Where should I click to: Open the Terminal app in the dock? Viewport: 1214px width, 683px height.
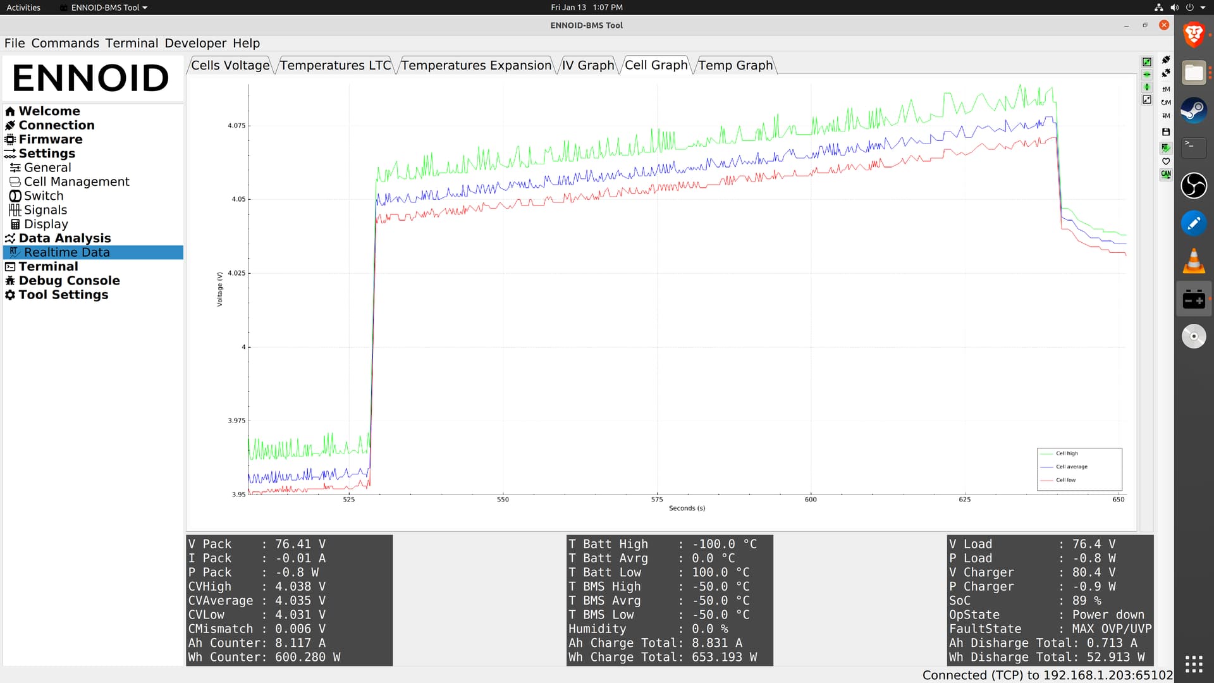tap(1194, 148)
